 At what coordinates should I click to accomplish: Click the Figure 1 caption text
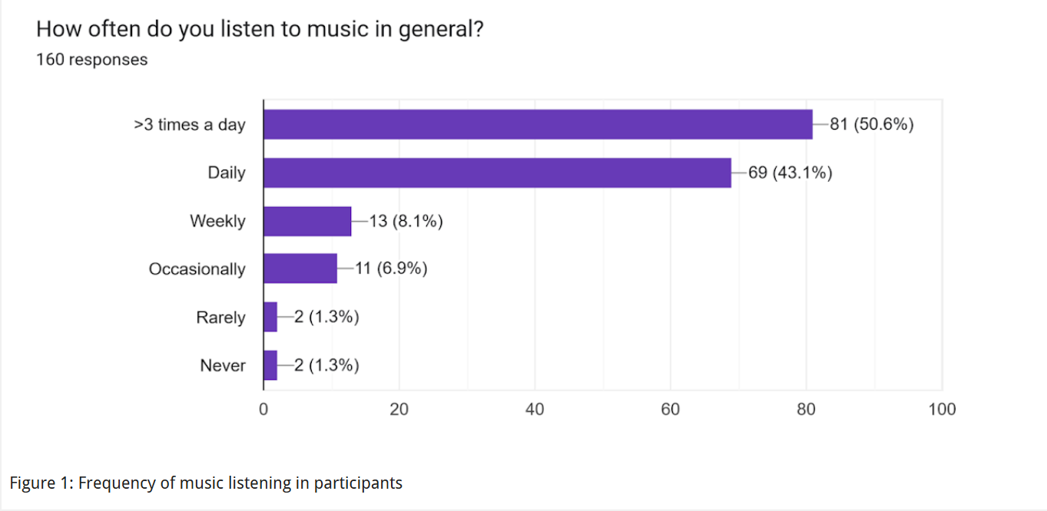pyautogui.click(x=206, y=483)
